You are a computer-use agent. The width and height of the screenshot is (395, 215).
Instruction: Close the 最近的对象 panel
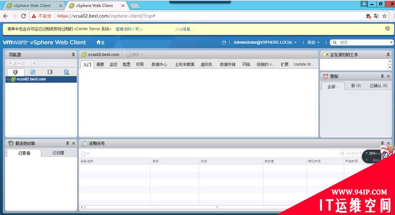[74, 143]
